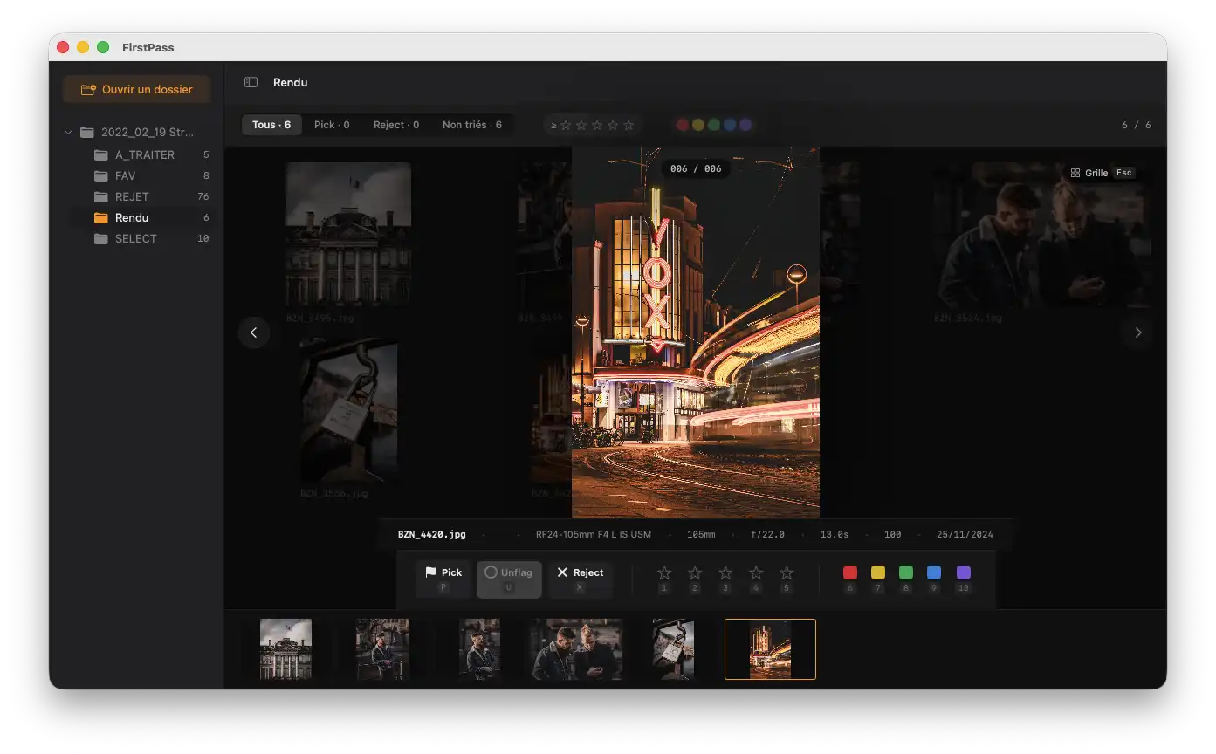
Task: Click the BZN_4420.jpg file name
Action: click(x=432, y=534)
